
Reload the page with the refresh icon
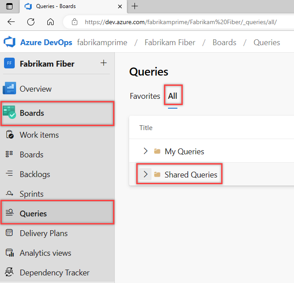tap(31, 22)
